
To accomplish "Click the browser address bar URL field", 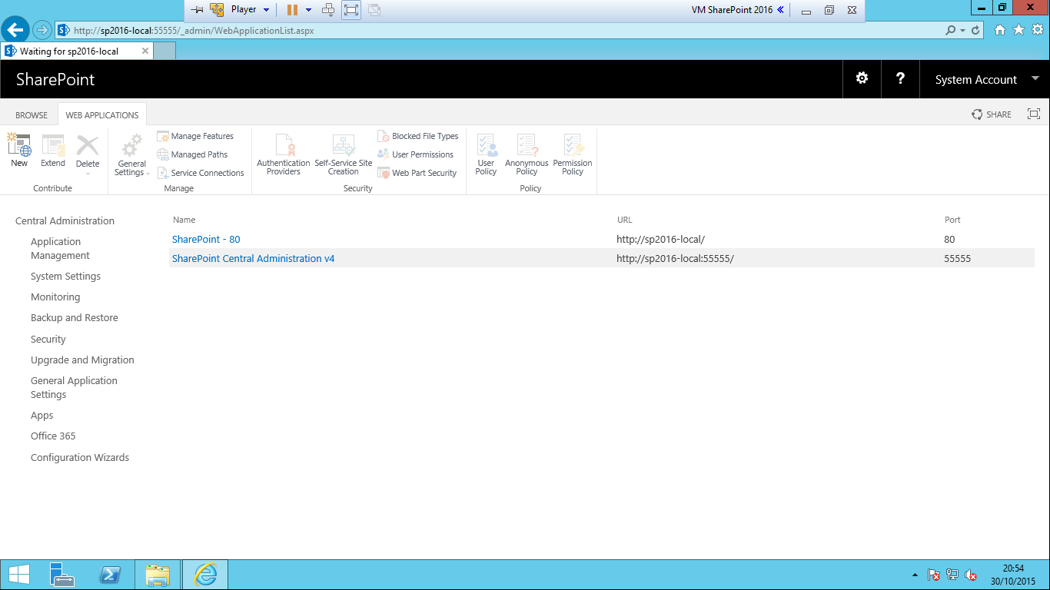I will [500, 31].
